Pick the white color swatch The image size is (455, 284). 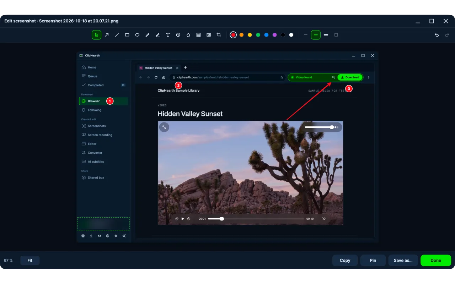(x=291, y=35)
